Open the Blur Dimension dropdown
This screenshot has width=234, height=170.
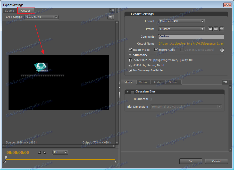click(186, 107)
